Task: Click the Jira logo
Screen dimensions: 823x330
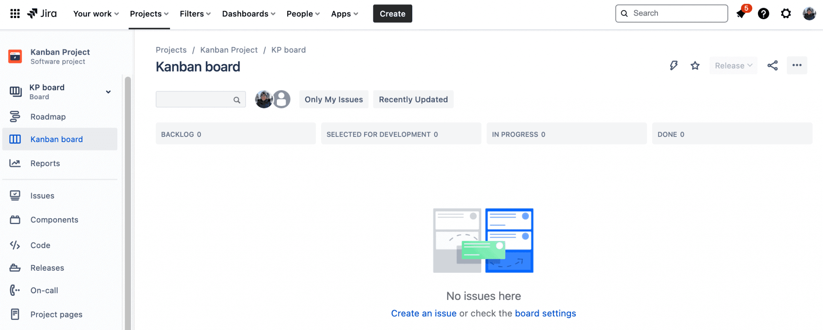Action: click(42, 14)
